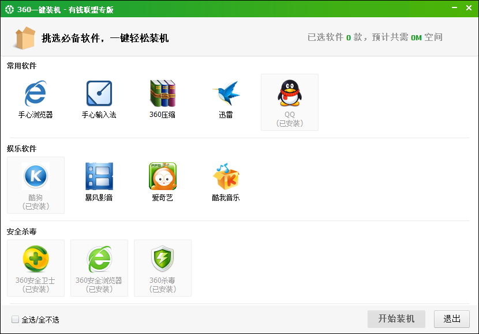Image resolution: width=479 pixels, height=334 pixels.
Task: Select the 迅雷 hummingbird icon
Action: (226, 93)
